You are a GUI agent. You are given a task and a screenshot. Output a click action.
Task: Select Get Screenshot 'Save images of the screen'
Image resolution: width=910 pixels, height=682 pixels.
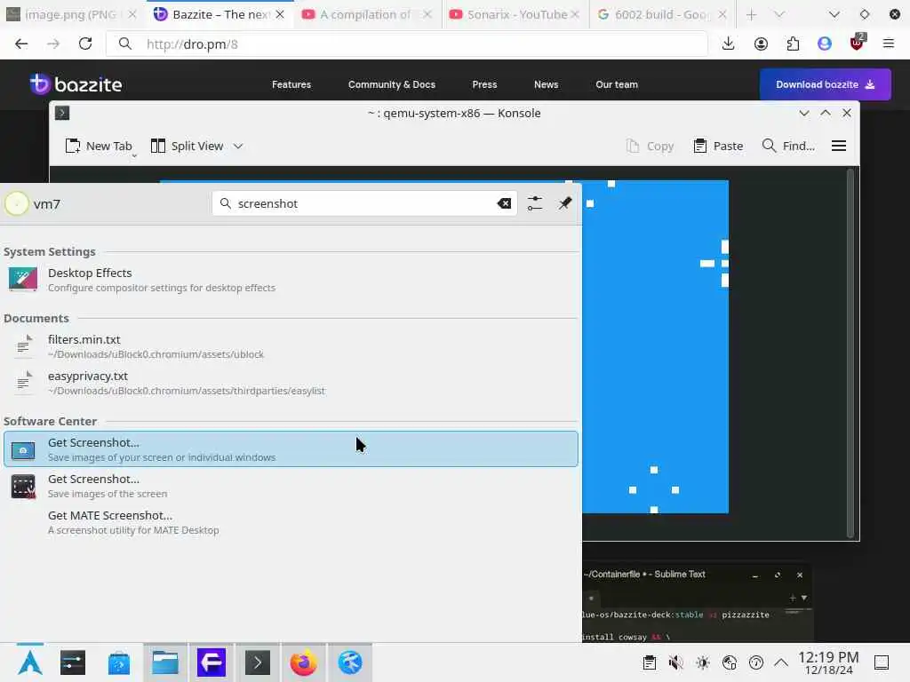click(291, 486)
